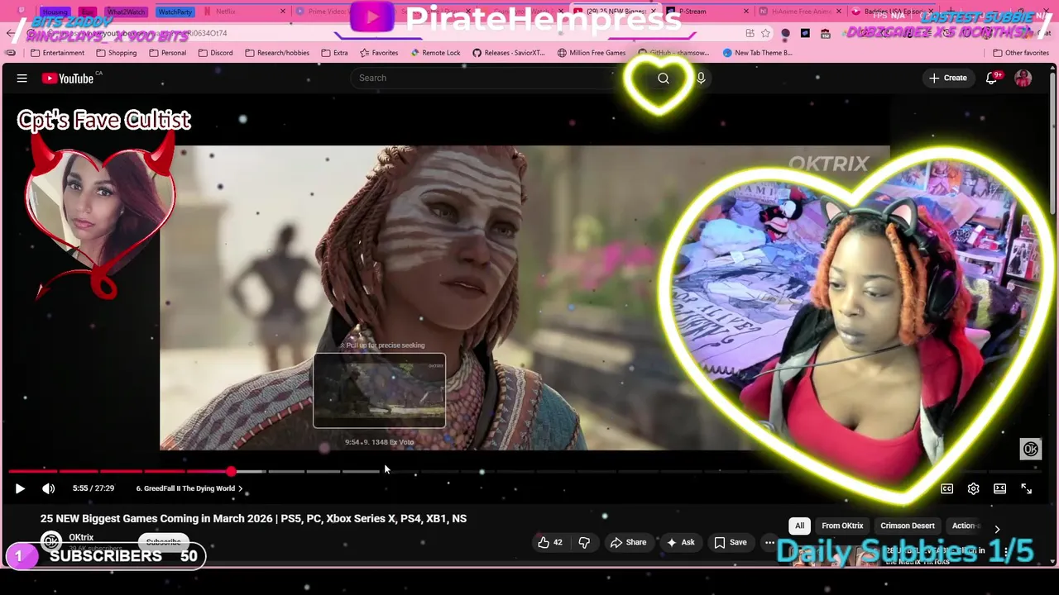The width and height of the screenshot is (1059, 595).
Task: Open the Personal bookmarks folder
Action: tap(167, 53)
